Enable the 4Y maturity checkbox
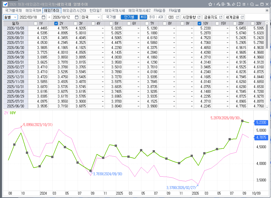The height and width of the screenshot is (198, 271). (93, 24)
